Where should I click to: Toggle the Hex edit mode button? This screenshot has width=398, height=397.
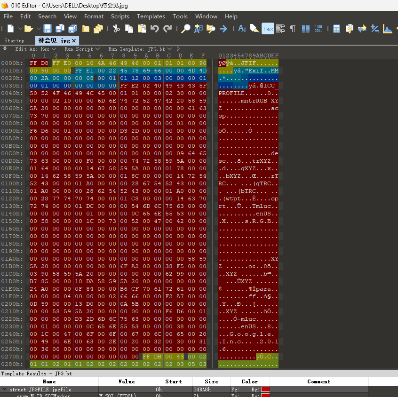click(x=268, y=29)
